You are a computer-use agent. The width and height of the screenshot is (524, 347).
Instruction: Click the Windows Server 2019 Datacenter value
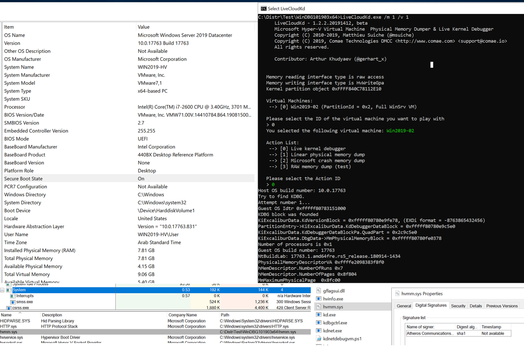[185, 35]
